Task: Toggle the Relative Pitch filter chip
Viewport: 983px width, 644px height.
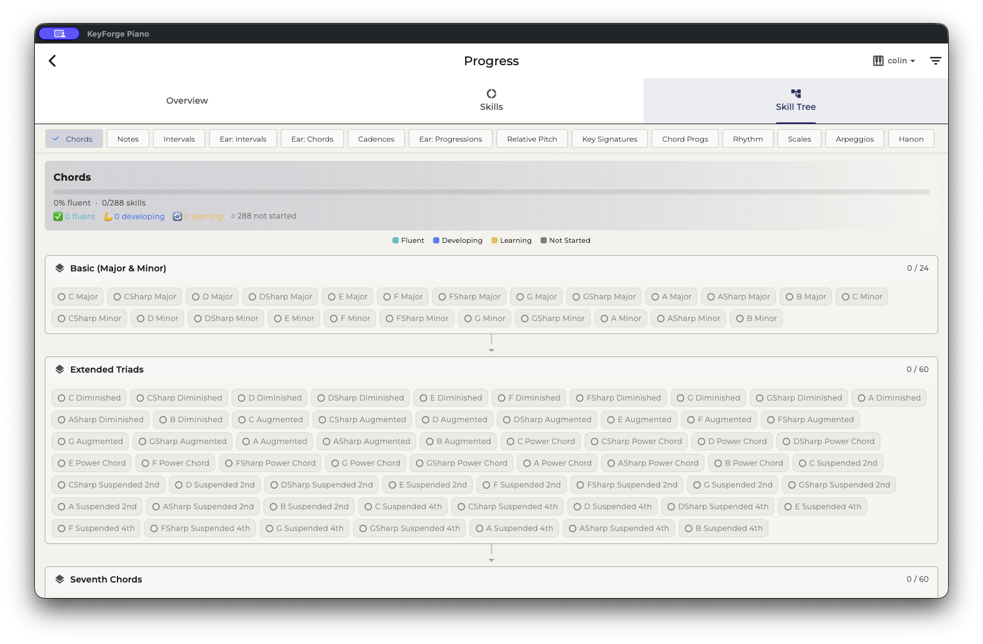Action: [532, 139]
